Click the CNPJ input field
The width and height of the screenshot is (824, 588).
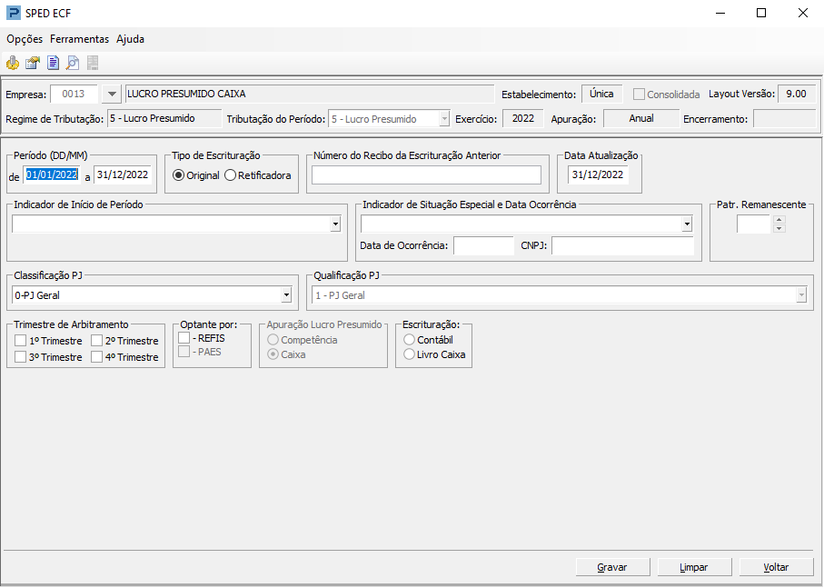point(622,245)
